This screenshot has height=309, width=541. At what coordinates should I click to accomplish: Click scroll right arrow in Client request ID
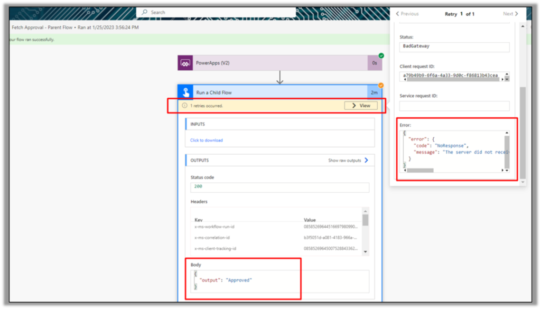(502, 79)
